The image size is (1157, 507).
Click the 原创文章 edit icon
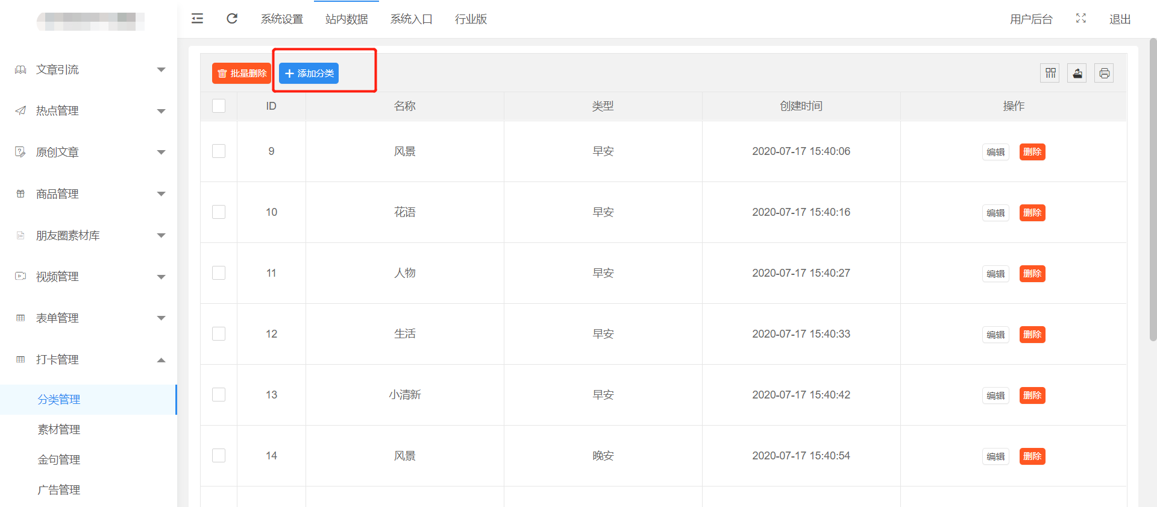point(20,152)
